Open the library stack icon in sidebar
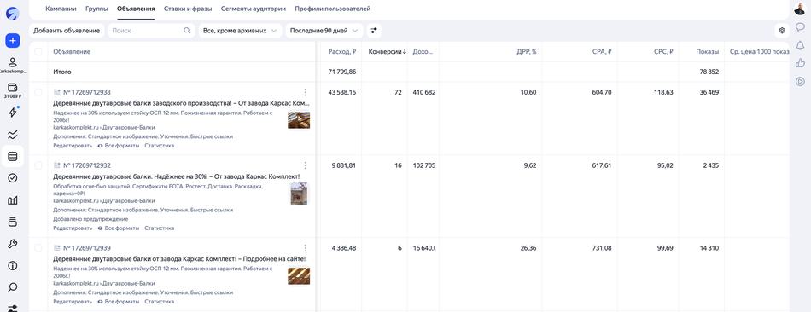 [13, 222]
